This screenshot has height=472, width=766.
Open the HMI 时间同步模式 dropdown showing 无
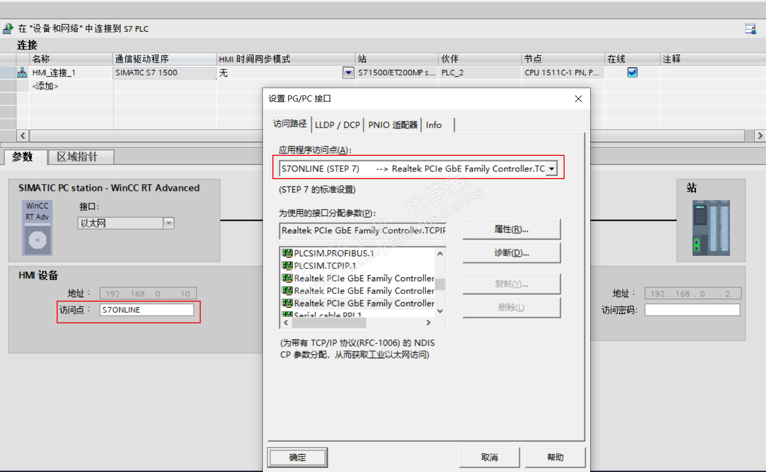tap(348, 73)
